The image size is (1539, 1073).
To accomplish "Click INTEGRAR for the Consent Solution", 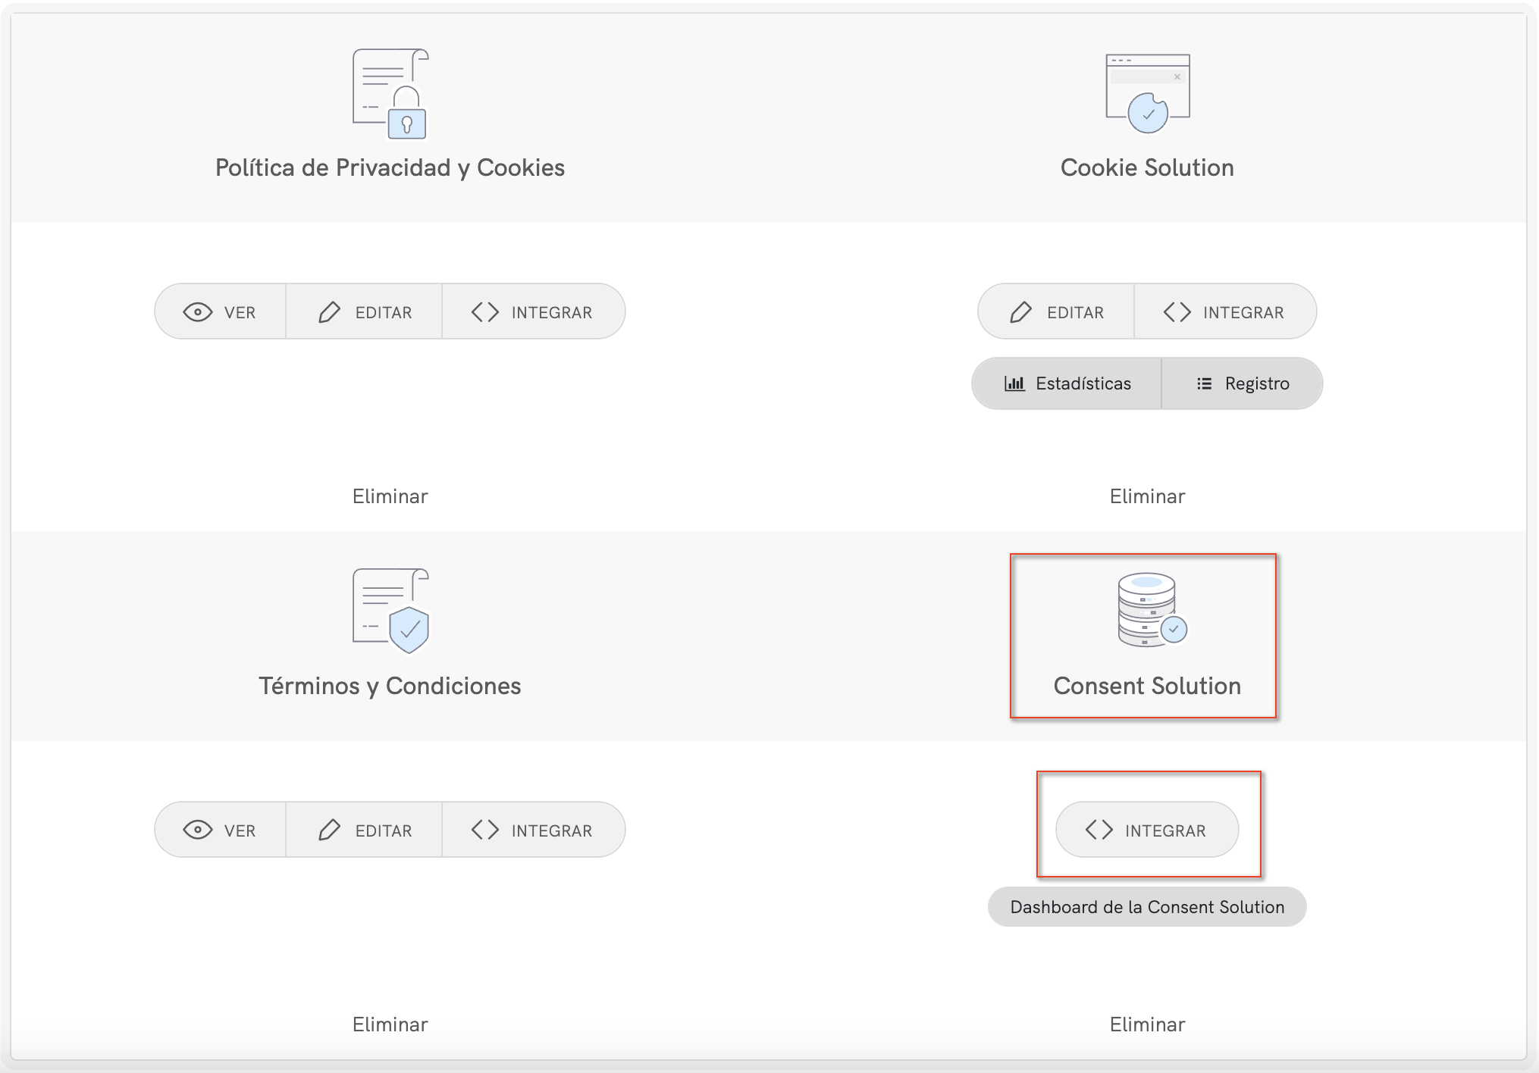I will point(1146,830).
